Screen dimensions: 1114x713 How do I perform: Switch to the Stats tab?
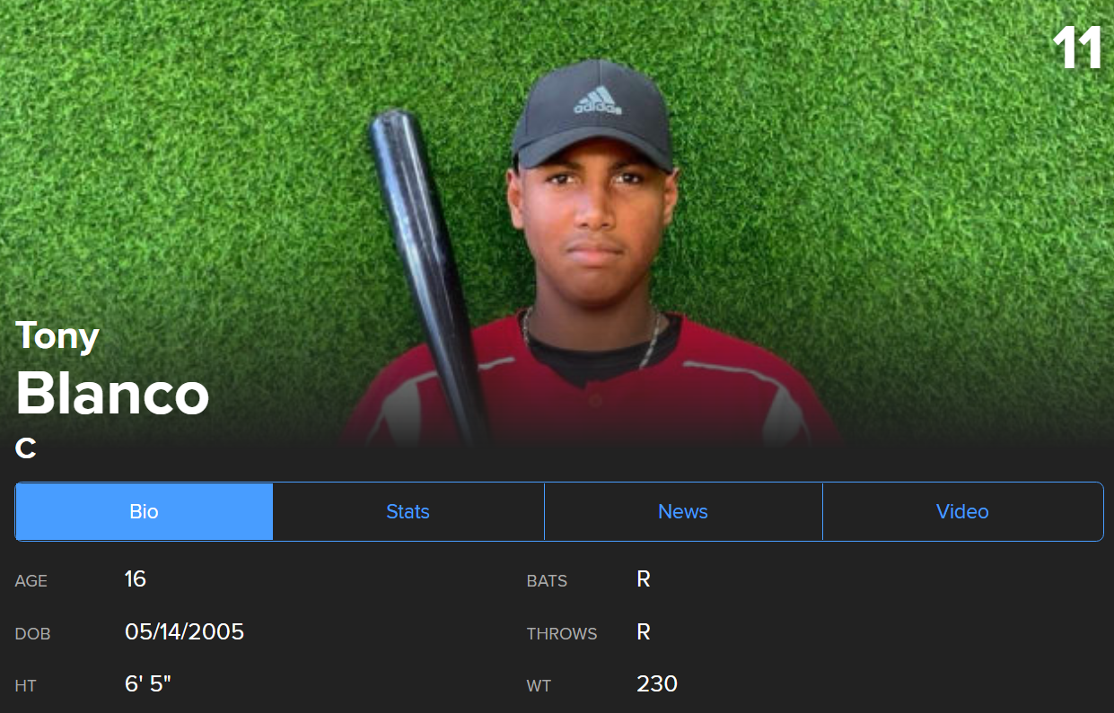[408, 511]
